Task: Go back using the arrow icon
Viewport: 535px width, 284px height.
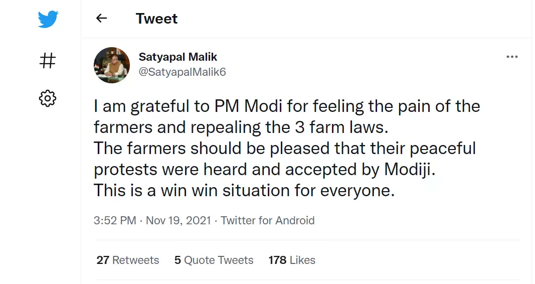Action: [x=102, y=19]
